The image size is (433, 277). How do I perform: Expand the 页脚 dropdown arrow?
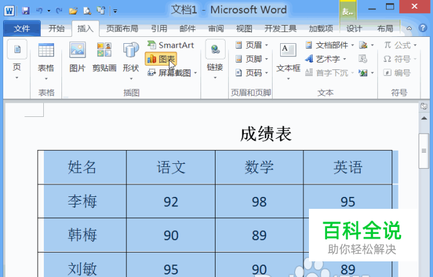click(x=266, y=59)
